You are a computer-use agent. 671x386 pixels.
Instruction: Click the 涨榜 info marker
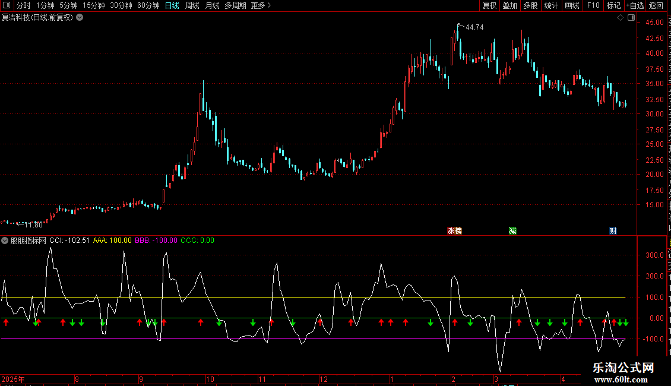pos(454,230)
